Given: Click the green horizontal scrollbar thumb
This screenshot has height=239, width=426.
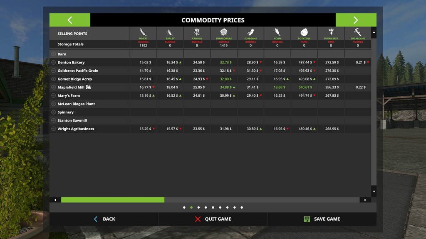Looking at the screenshot, I should [x=113, y=200].
